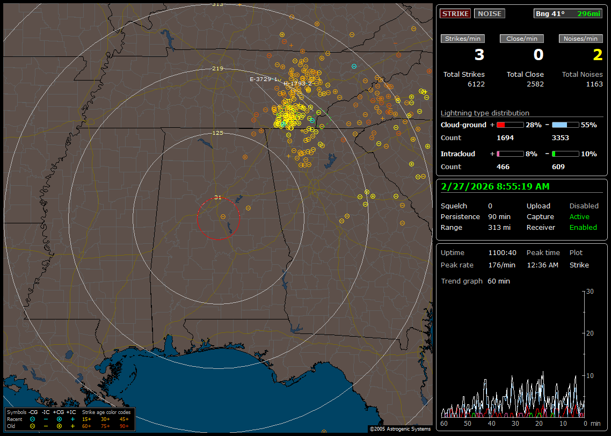The width and height of the screenshot is (611, 436).
Task: Click the old -CG yellow legend symbol
Action: pyautogui.click(x=32, y=426)
